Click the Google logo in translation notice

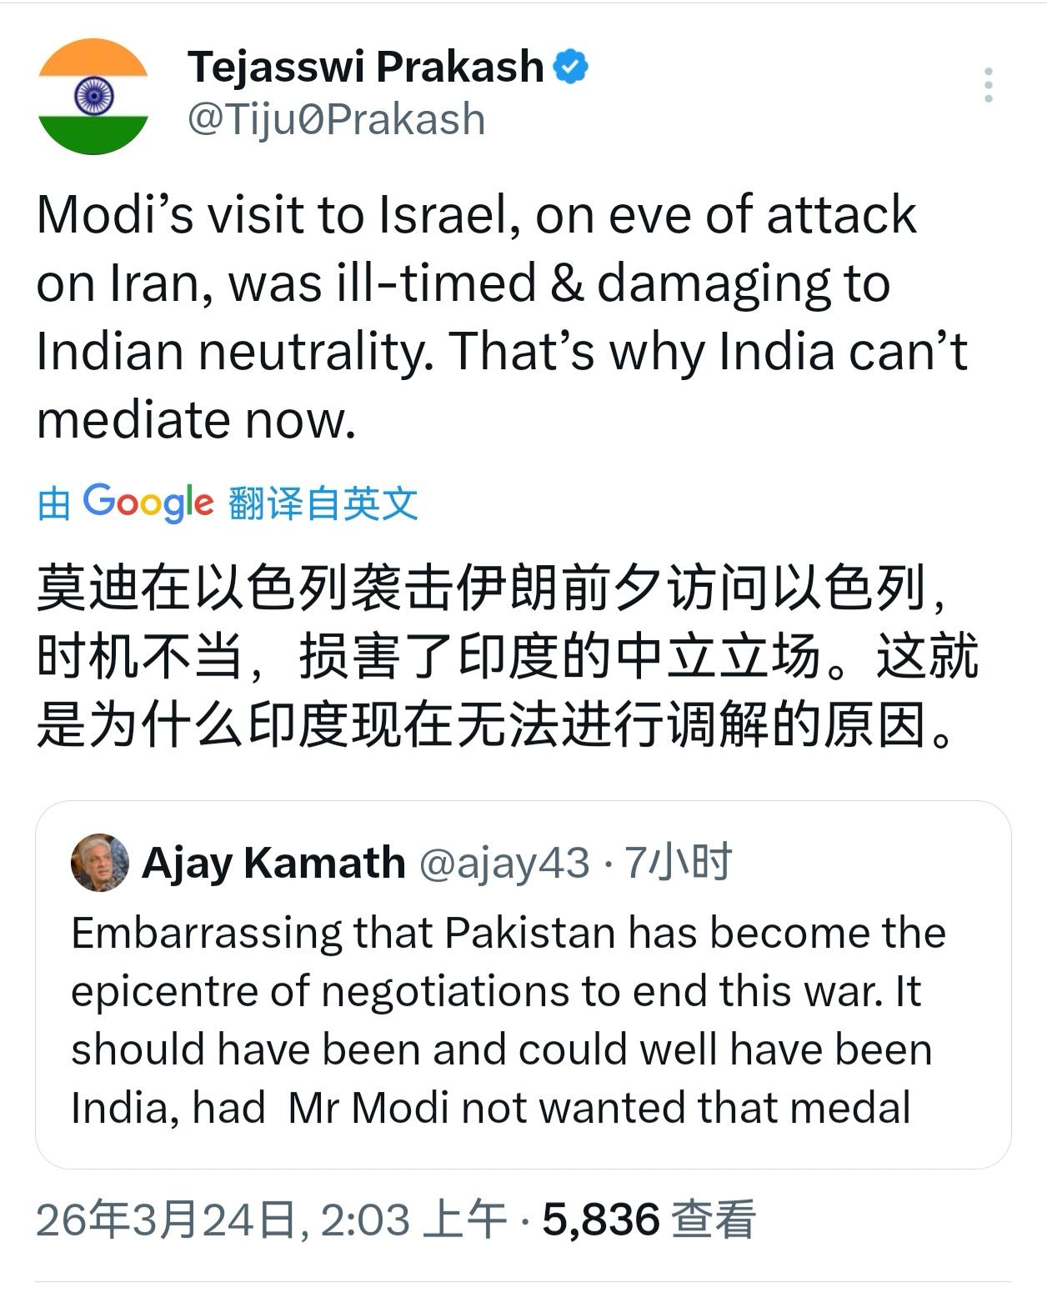148,503
